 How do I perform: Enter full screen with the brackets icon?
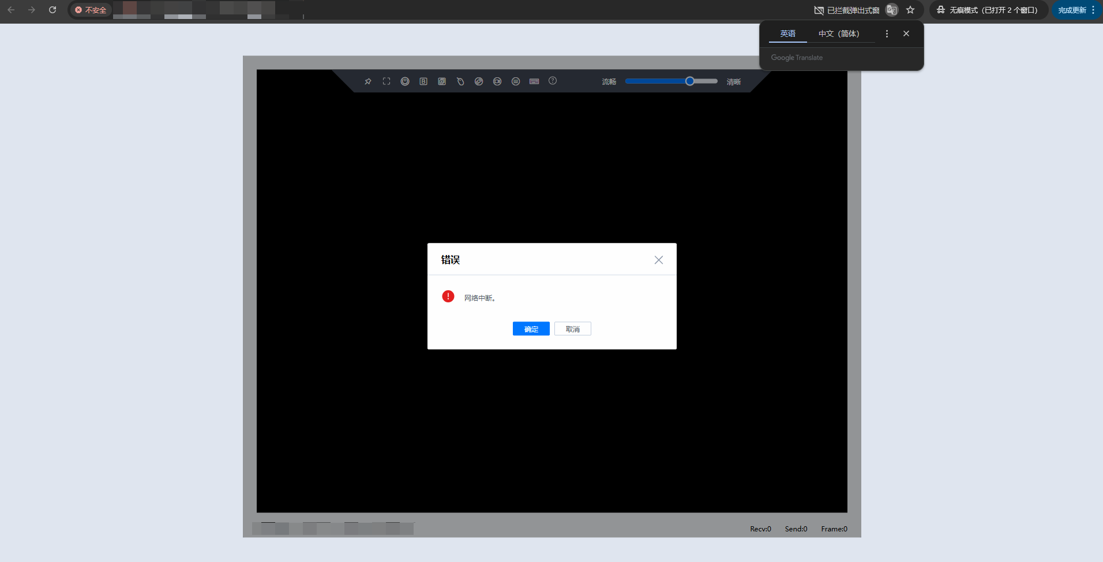(x=387, y=81)
